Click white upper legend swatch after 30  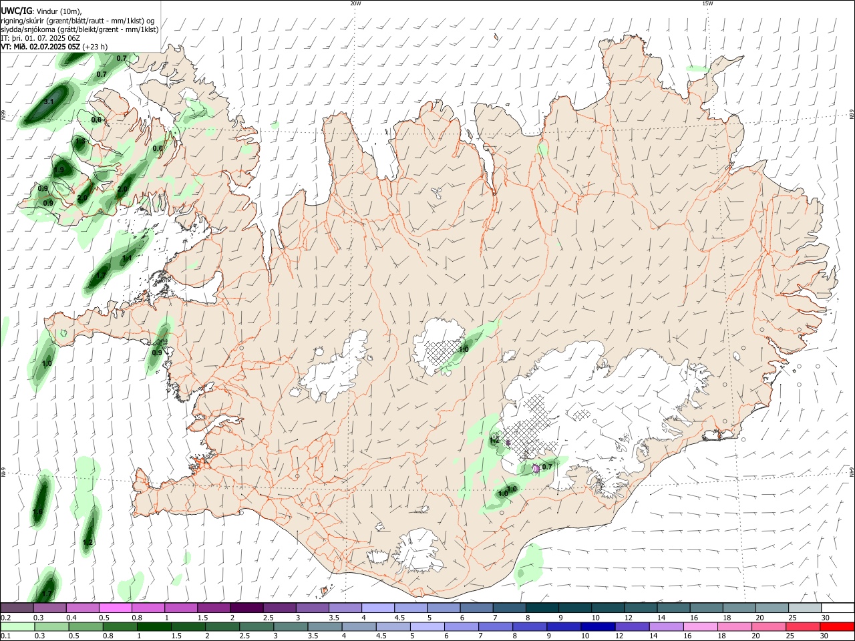pos(838,608)
